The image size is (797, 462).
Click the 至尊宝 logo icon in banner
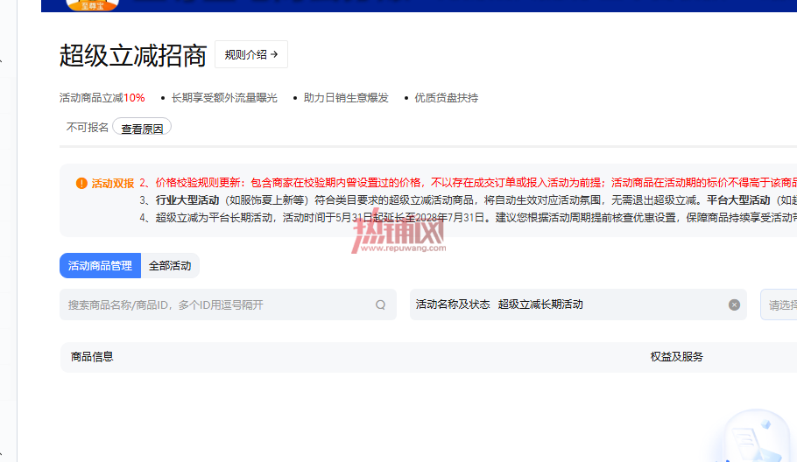93,5
